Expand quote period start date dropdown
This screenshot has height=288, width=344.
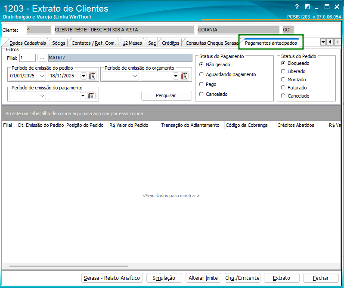(x=135, y=76)
